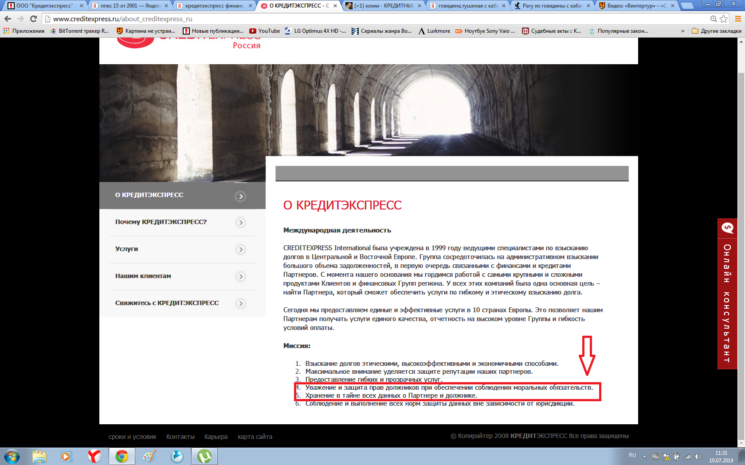Expand the Другие закладки folder
This screenshot has width=745, height=465.
(716, 31)
